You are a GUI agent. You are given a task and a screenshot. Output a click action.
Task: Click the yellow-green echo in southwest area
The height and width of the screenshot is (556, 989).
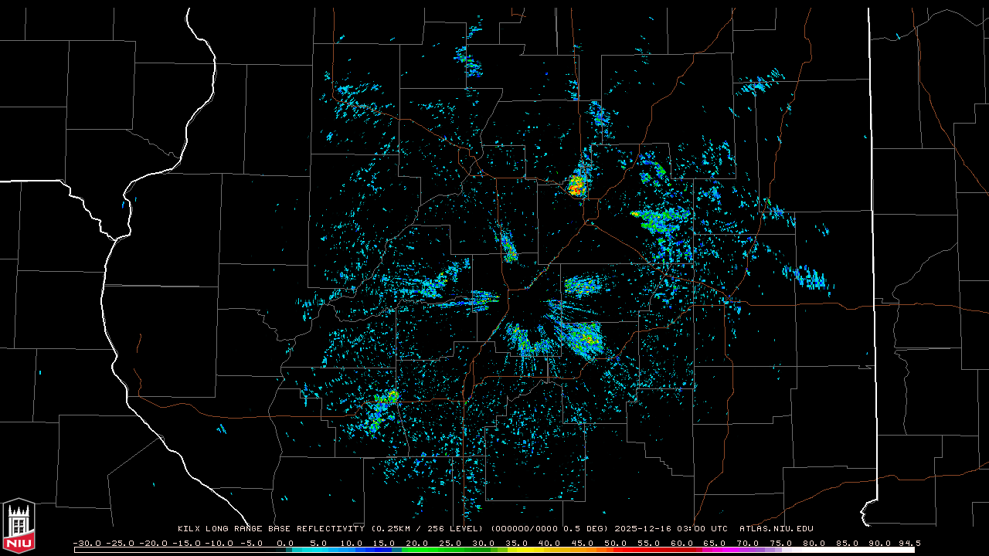pos(384,405)
